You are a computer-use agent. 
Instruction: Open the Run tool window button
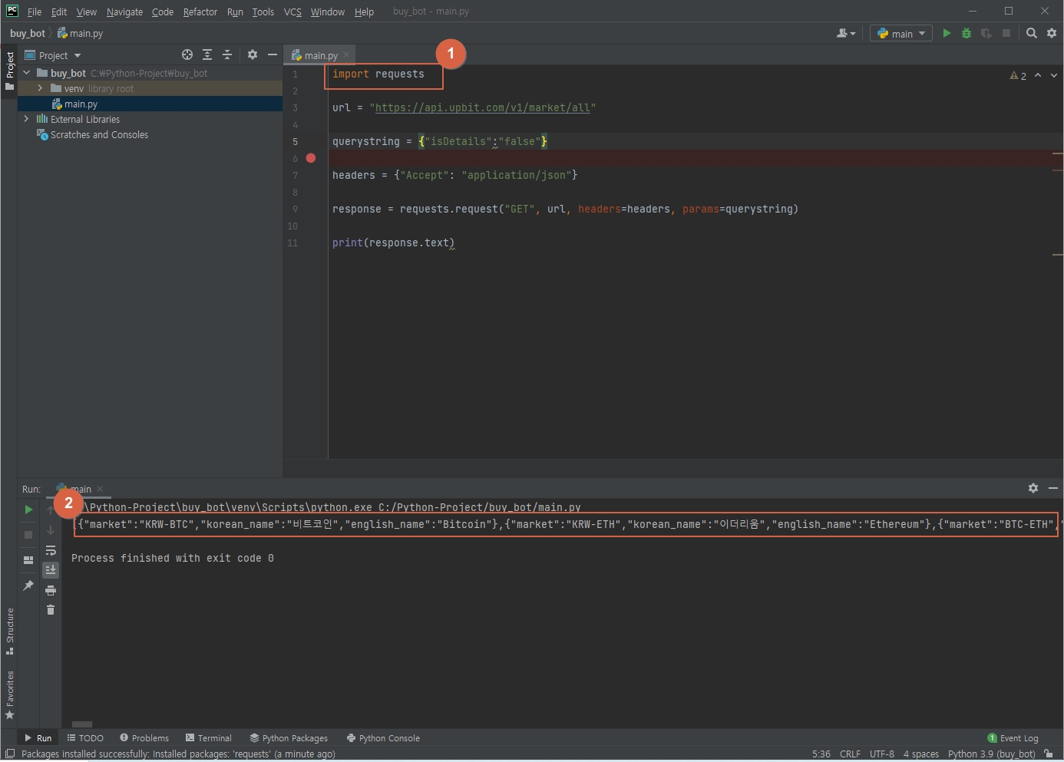tap(38, 738)
